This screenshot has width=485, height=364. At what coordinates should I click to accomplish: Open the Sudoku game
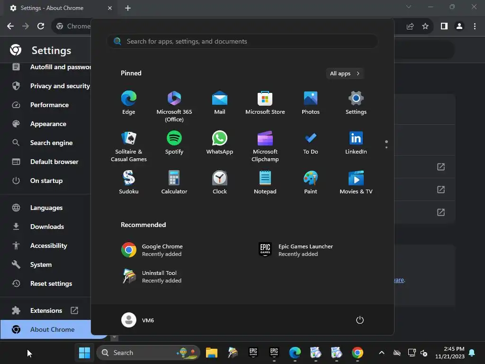pyautogui.click(x=129, y=182)
